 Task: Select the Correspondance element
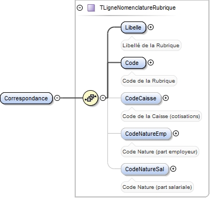(26, 98)
